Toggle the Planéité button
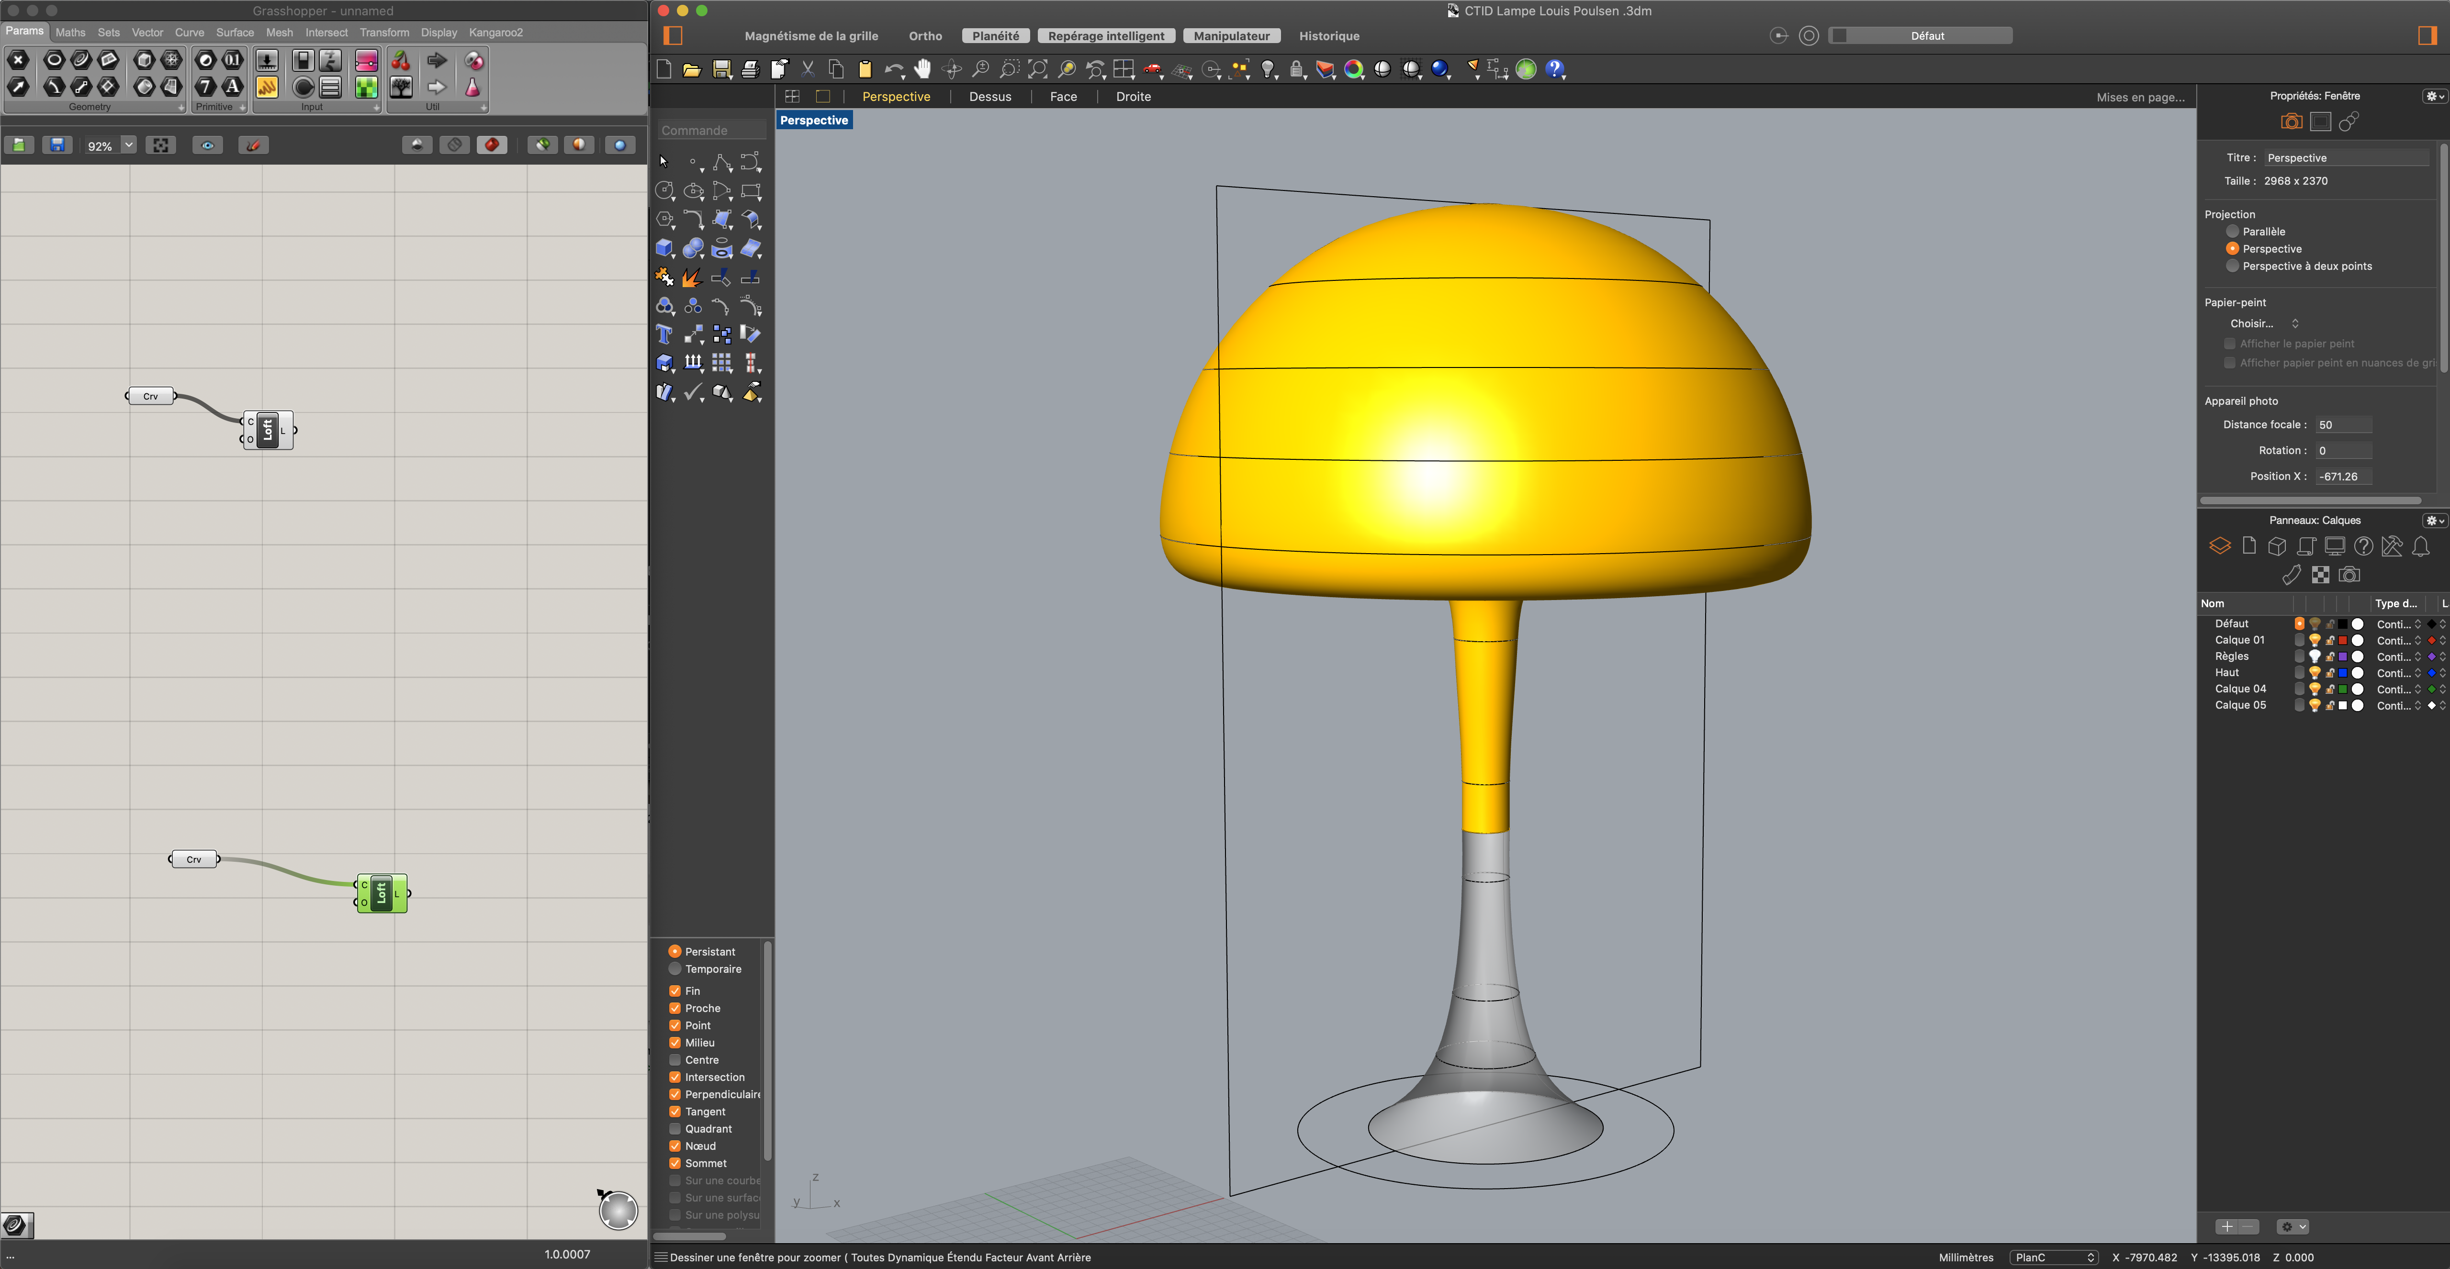This screenshot has height=1269, width=2450. (x=995, y=36)
